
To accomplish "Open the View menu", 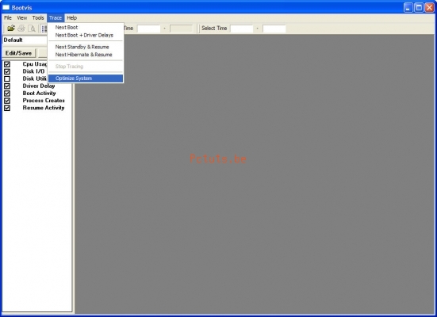I will [x=21, y=17].
